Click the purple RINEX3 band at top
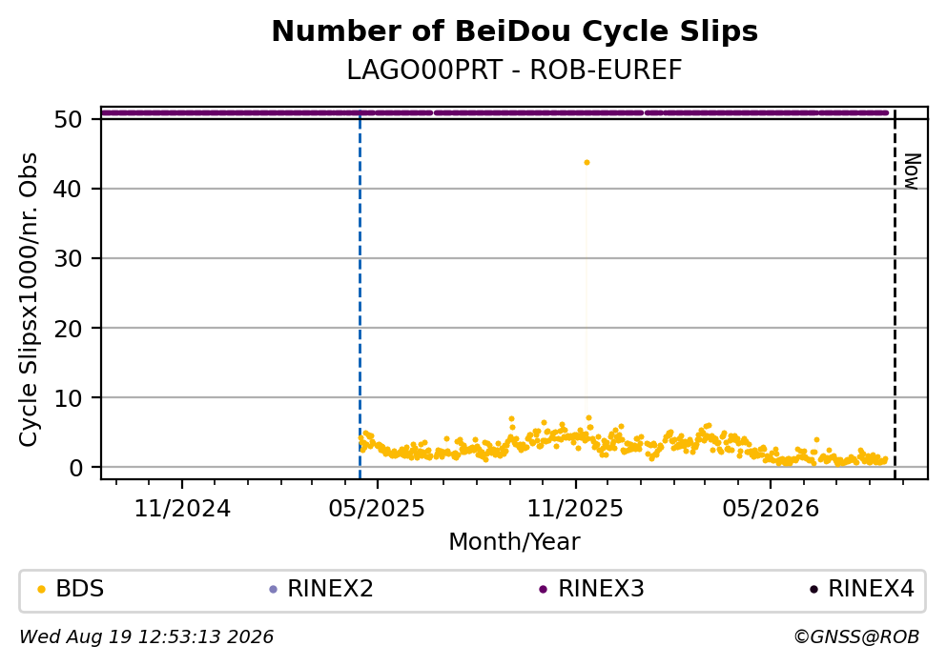947x666 pixels. pyautogui.click(x=495, y=112)
